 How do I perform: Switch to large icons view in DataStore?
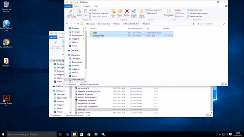pos(226,84)
